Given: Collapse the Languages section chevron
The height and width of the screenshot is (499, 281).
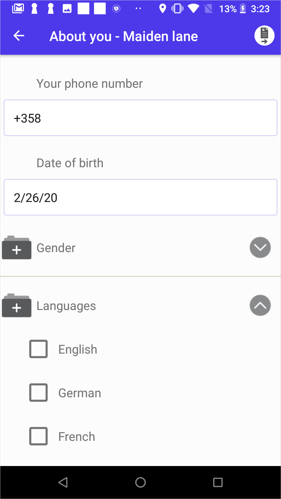Looking at the screenshot, I should pos(260,305).
